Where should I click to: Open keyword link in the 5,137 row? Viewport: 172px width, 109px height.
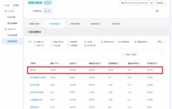pyautogui.click(x=37, y=92)
